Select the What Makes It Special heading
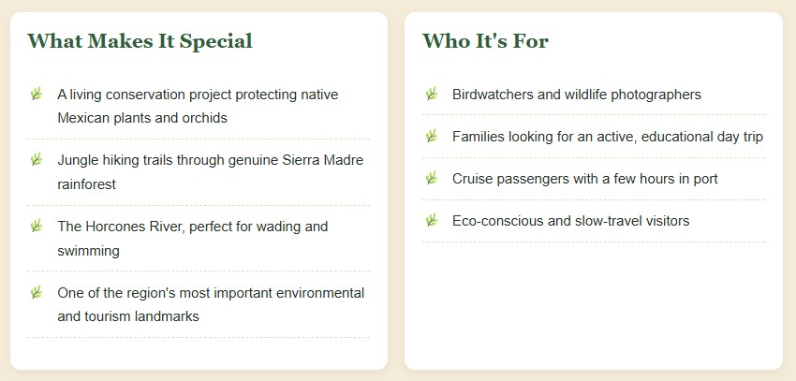The height and width of the screenshot is (381, 796). tap(140, 41)
